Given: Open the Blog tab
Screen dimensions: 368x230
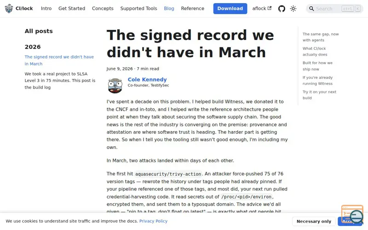Looking at the screenshot, I should 169,8.
